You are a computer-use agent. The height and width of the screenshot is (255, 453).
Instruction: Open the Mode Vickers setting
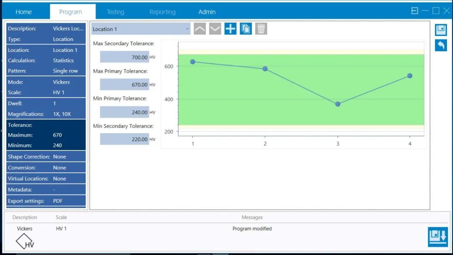tap(46, 82)
